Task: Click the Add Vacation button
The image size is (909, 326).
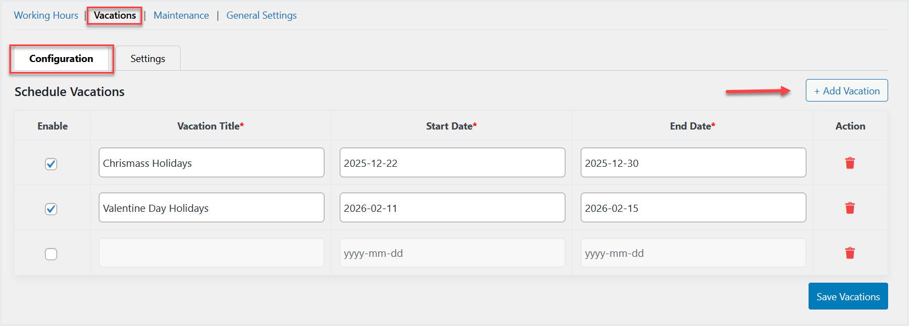Action: (x=846, y=91)
